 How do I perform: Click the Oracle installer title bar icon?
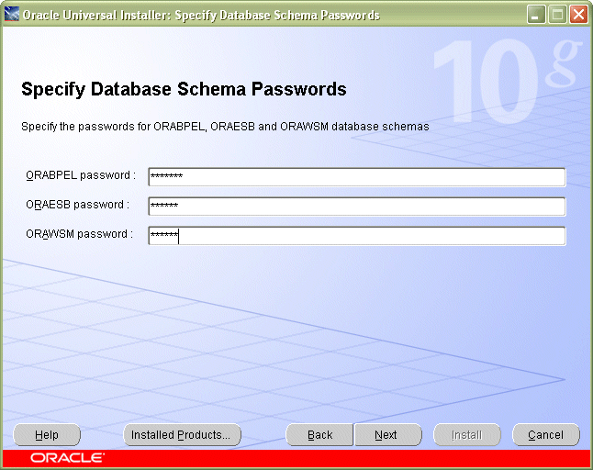point(11,15)
